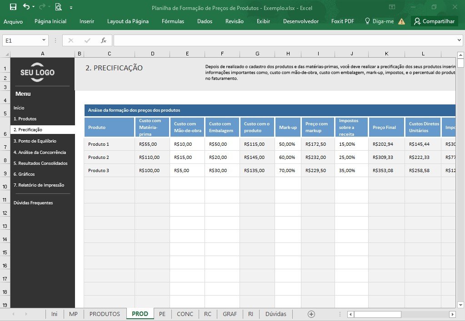
Task: Click the Name Box showing E1
Action: pos(21,40)
